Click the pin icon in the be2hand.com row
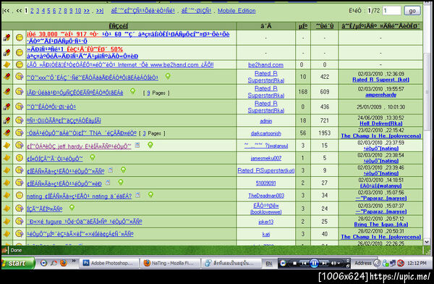Viewport: 434px width, 284px height. point(7,64)
